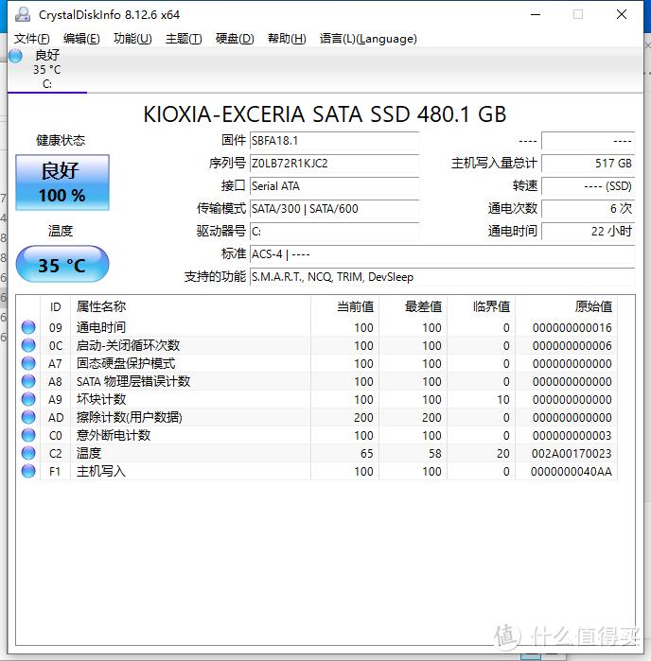Click raw value 0000000040AA
651x661 pixels.
click(572, 471)
